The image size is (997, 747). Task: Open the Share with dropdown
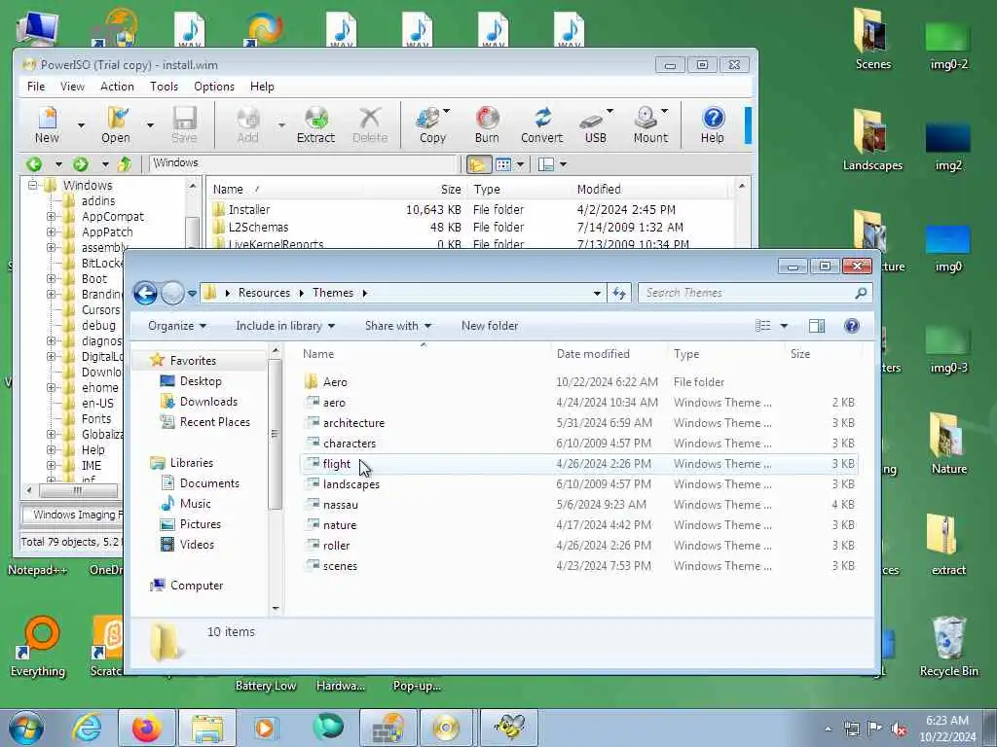(x=398, y=326)
